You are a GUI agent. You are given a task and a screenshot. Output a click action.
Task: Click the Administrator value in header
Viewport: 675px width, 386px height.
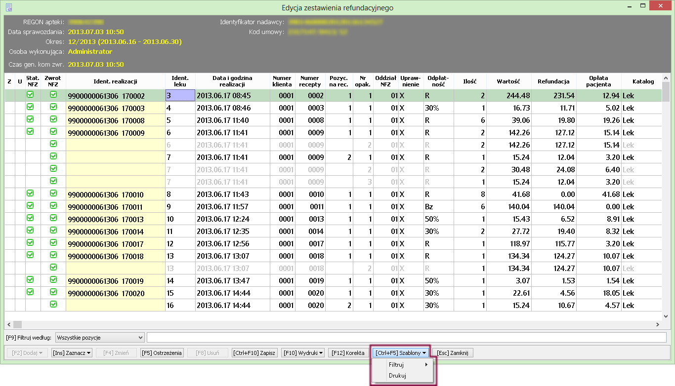pyautogui.click(x=90, y=51)
